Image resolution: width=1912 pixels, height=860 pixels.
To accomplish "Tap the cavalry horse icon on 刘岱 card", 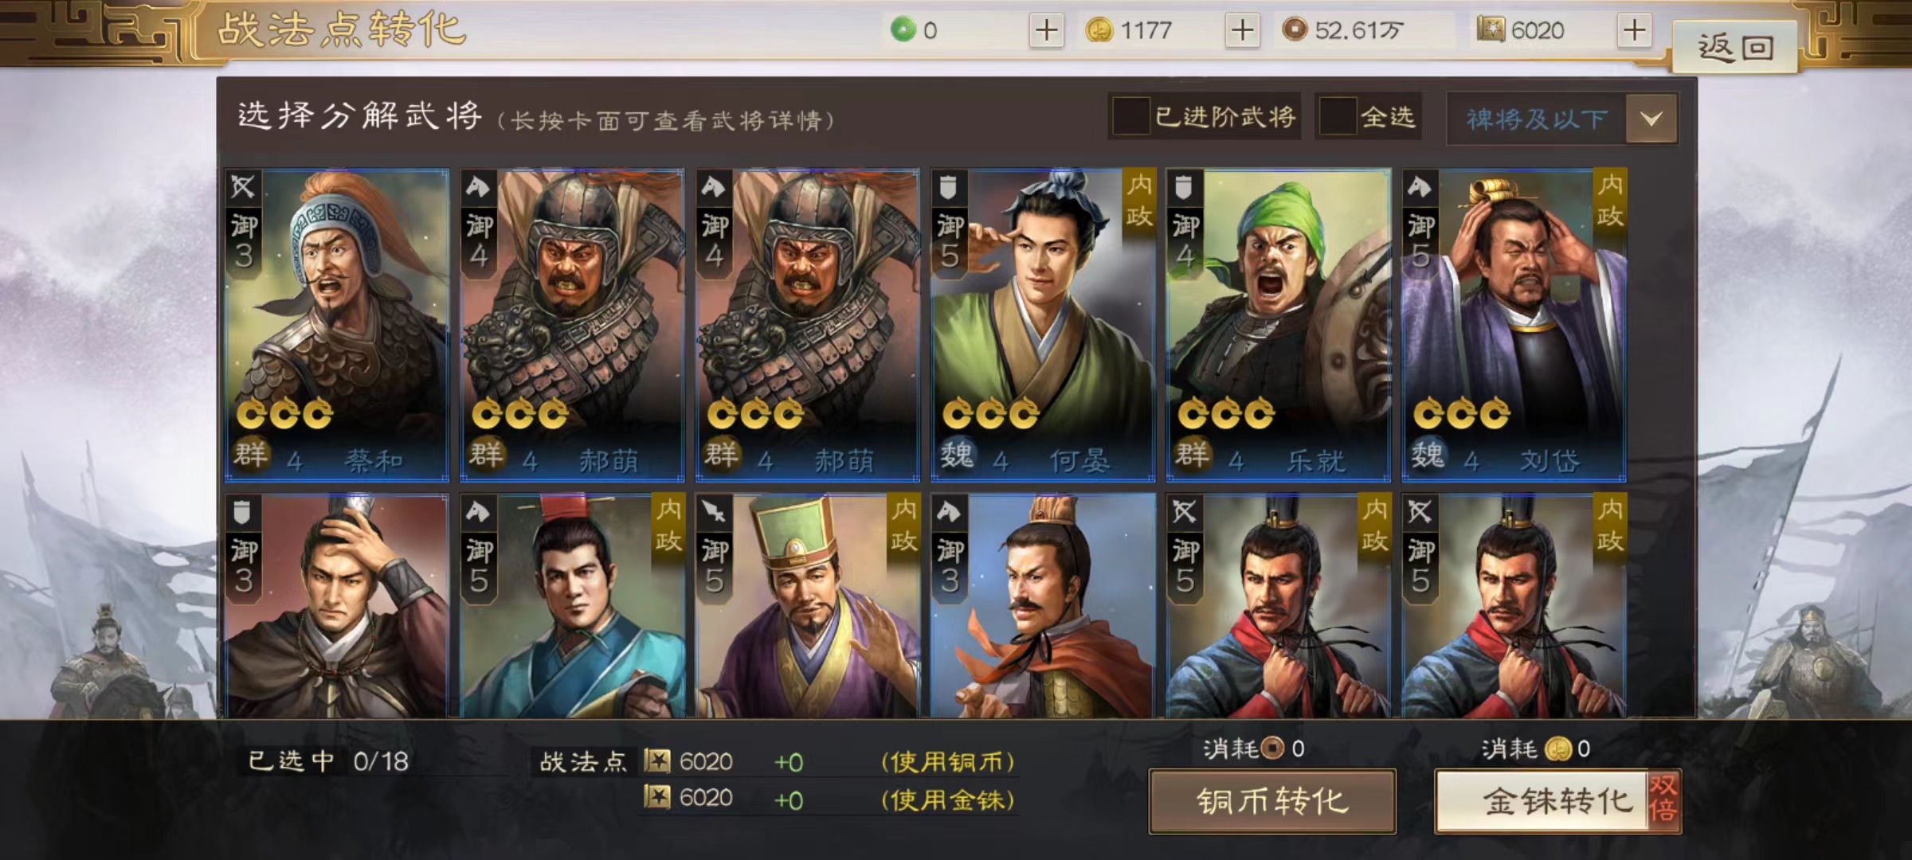I will coord(1419,187).
